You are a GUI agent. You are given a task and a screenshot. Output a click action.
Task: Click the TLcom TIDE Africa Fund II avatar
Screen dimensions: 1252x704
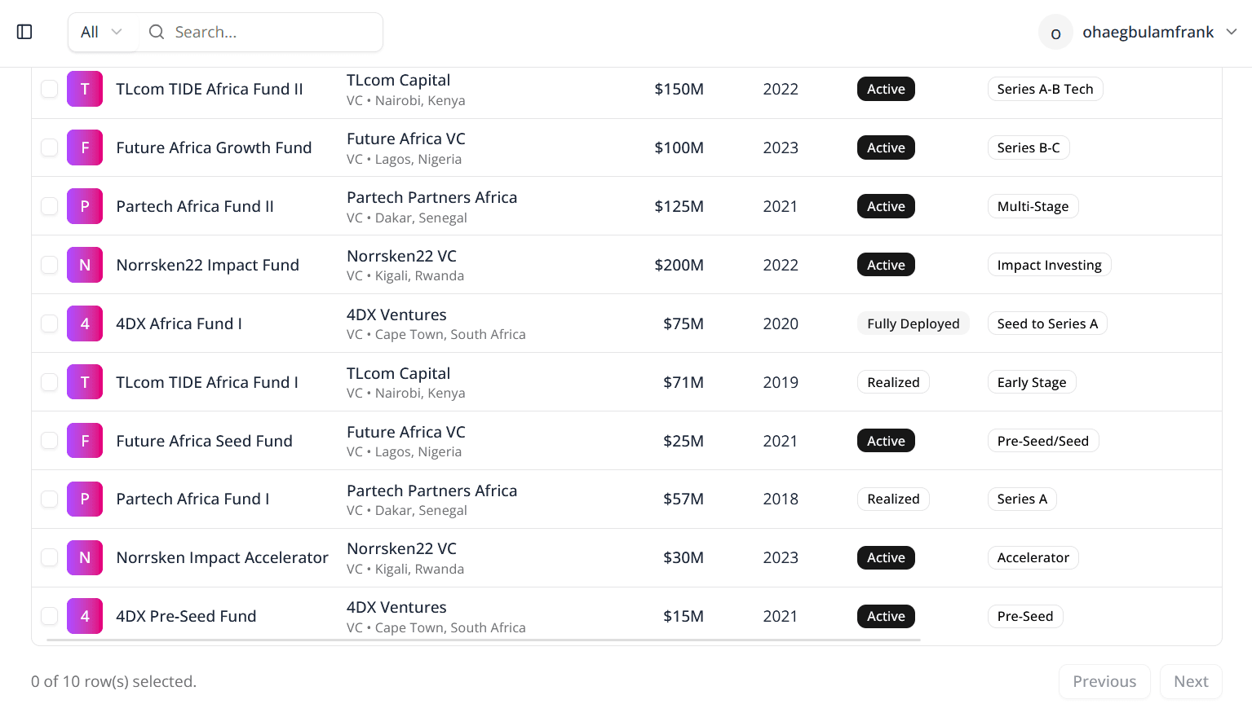pos(85,89)
